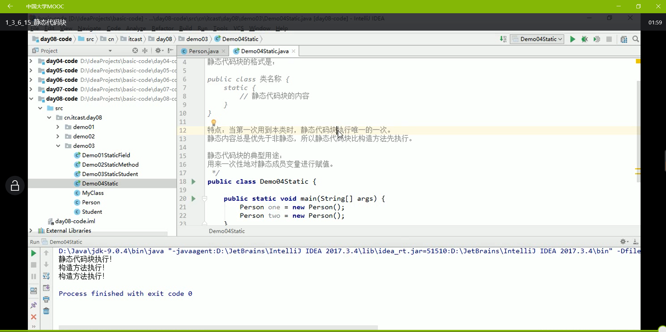Open the Build menu
The width and height of the screenshot is (666, 332).
[x=186, y=28]
